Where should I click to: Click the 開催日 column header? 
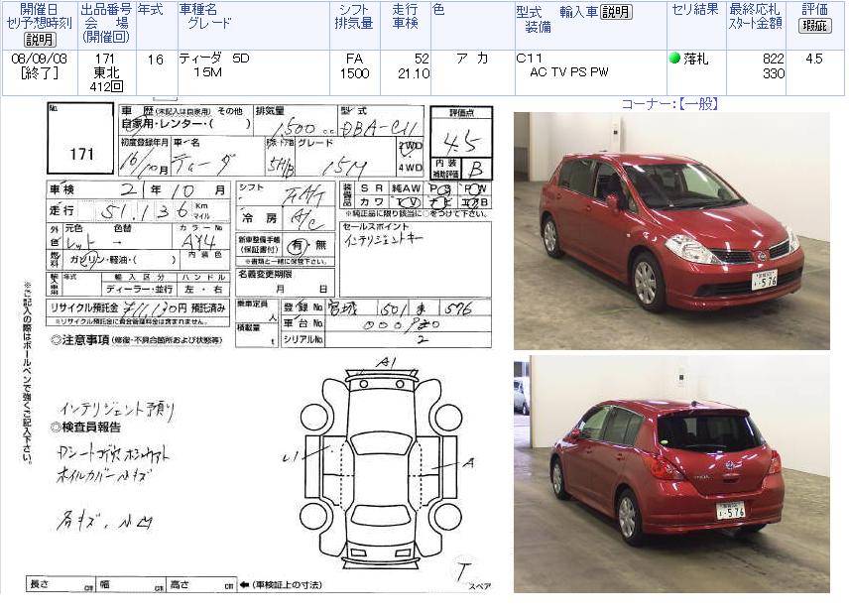tap(39, 9)
